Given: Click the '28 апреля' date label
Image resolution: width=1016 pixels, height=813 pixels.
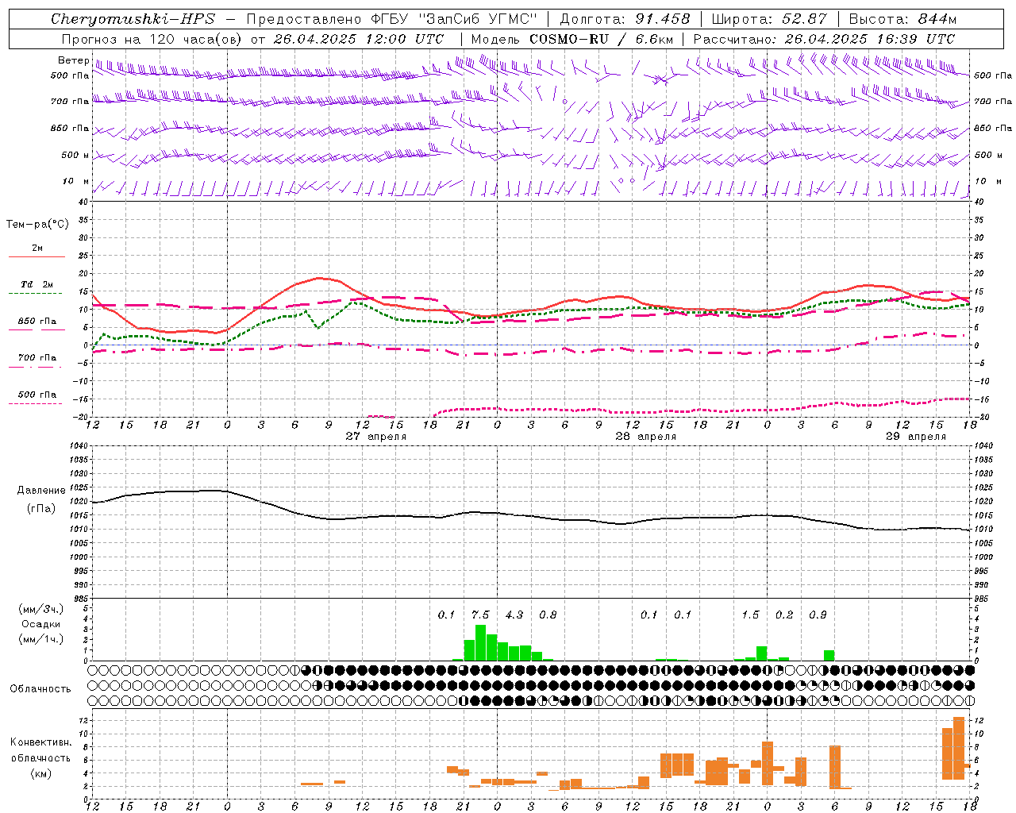Looking at the screenshot, I should (646, 437).
